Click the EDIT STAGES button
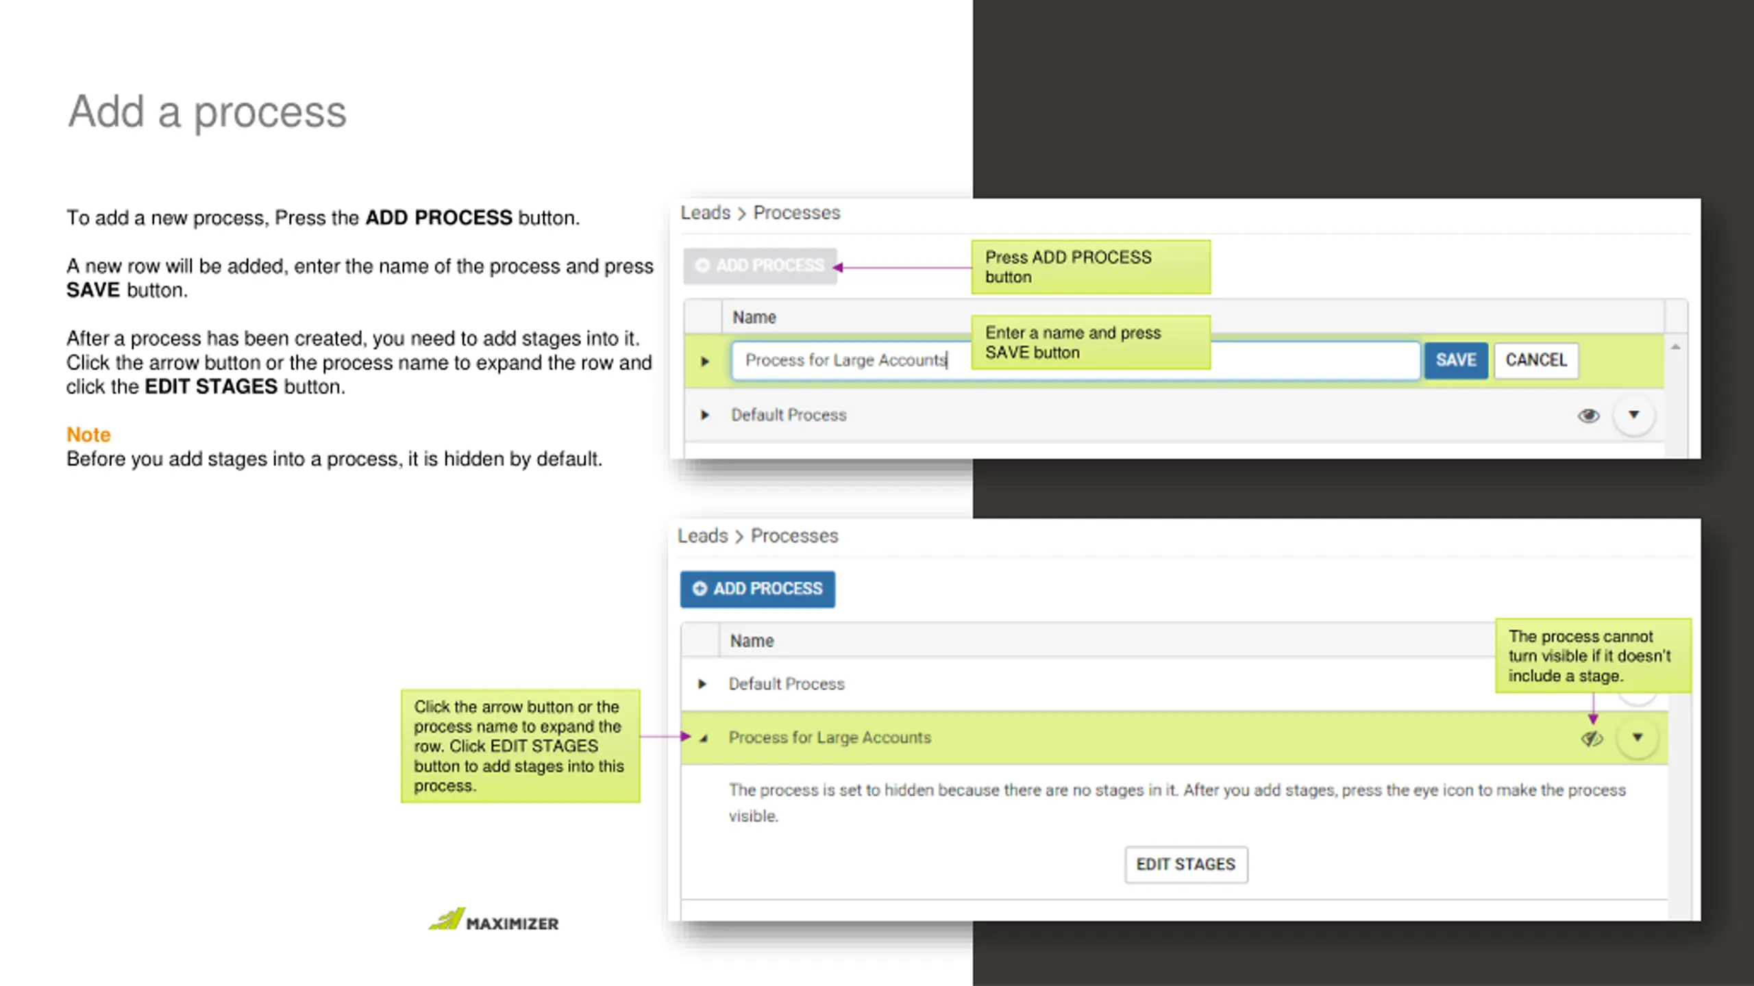The image size is (1754, 986). (1186, 864)
